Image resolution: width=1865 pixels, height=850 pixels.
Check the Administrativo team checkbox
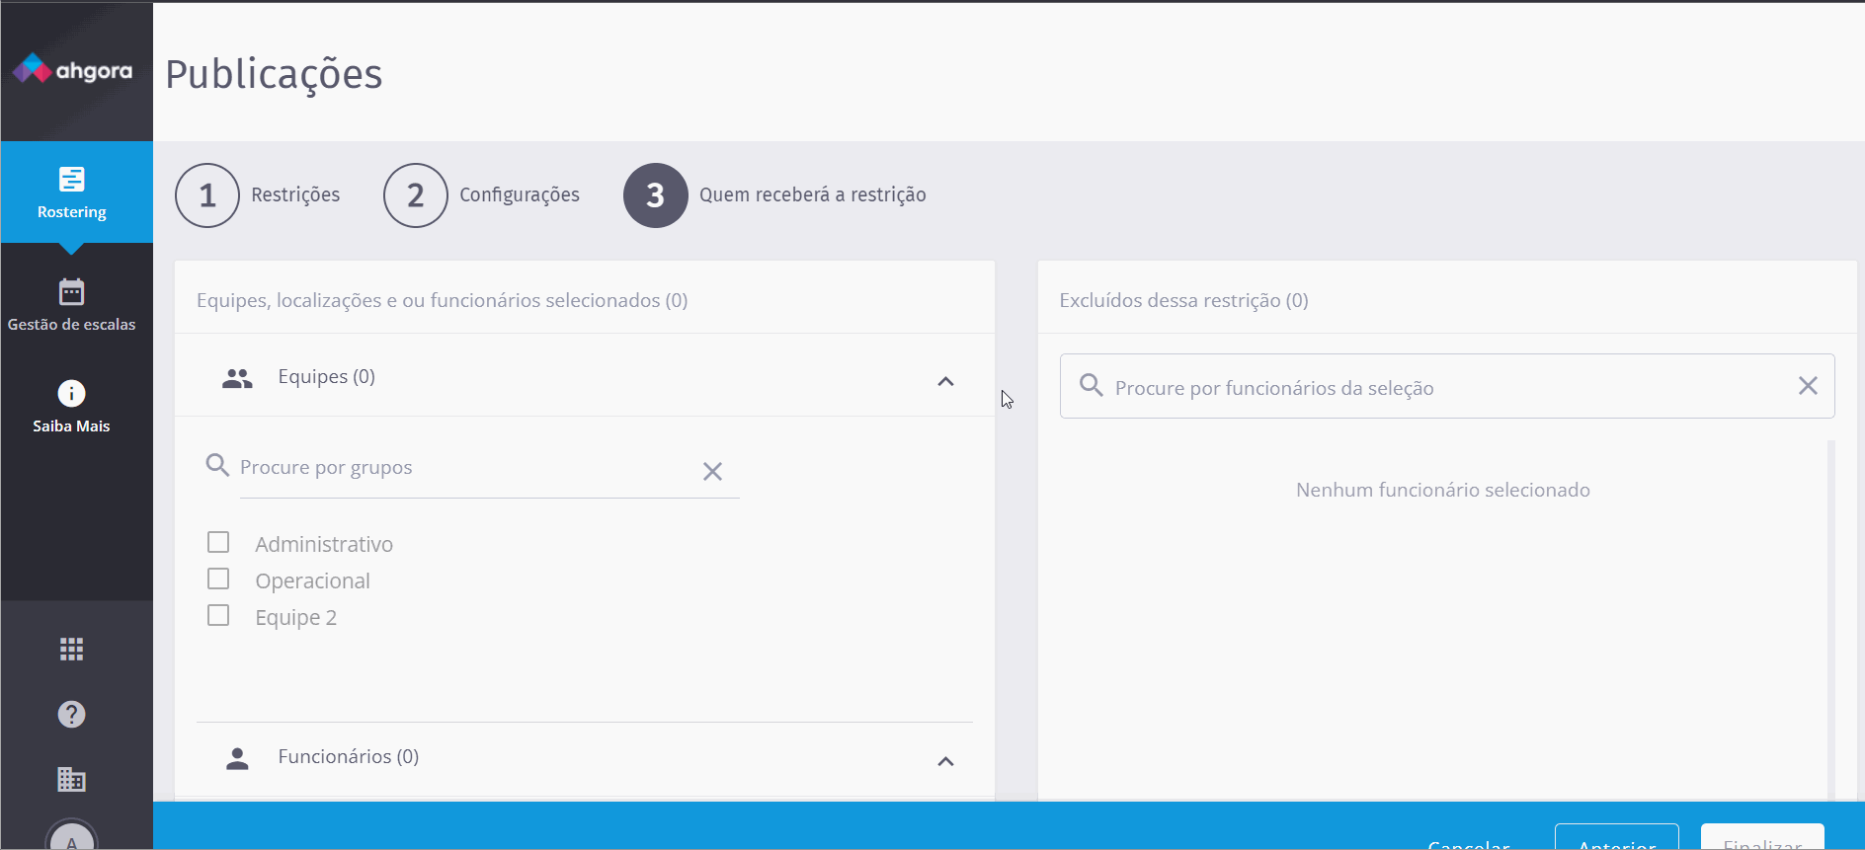coord(218,542)
